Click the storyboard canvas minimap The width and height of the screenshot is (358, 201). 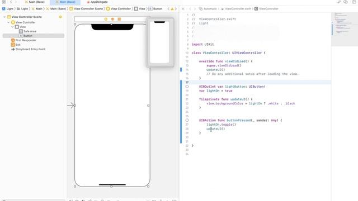pyautogui.click(x=160, y=42)
